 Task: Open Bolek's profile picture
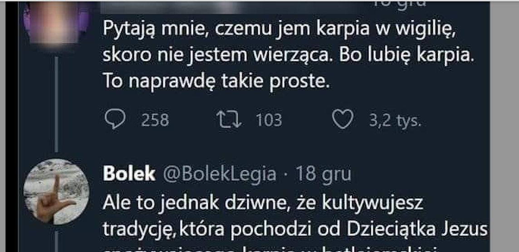[56, 191]
